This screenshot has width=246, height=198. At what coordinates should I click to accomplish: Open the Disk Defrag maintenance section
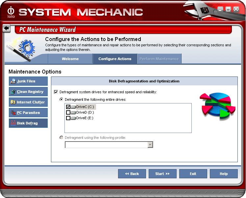pyautogui.click(x=28, y=123)
